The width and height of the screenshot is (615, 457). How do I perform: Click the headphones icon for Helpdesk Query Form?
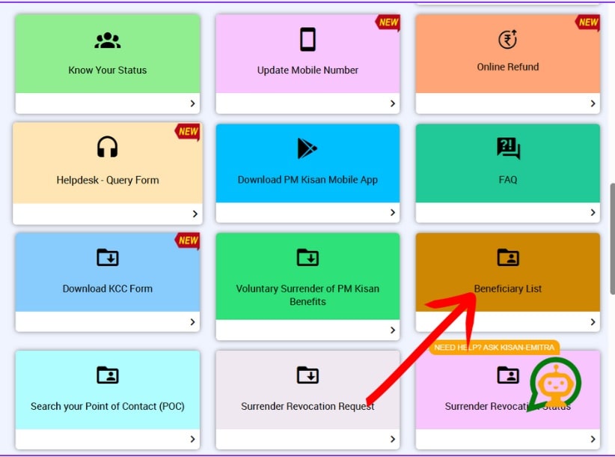point(108,147)
